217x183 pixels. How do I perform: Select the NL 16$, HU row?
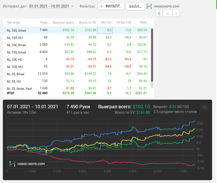click(77, 38)
